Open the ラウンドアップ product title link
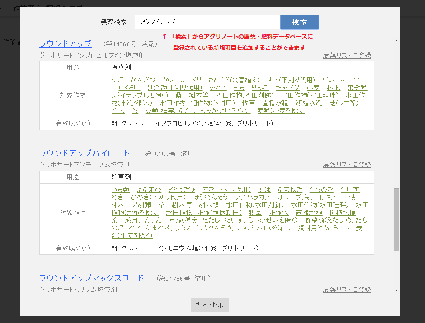 65,44
